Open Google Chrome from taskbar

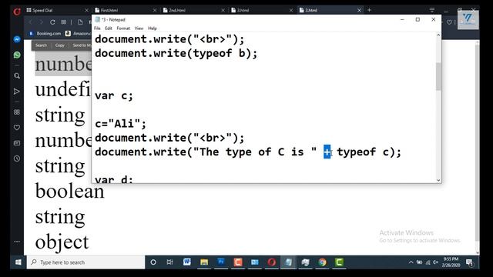tap(322, 262)
